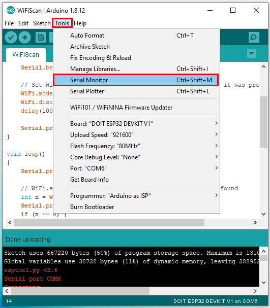This screenshot has height=308, width=270.
Task: Open the Edit menu
Action: (x=23, y=23)
